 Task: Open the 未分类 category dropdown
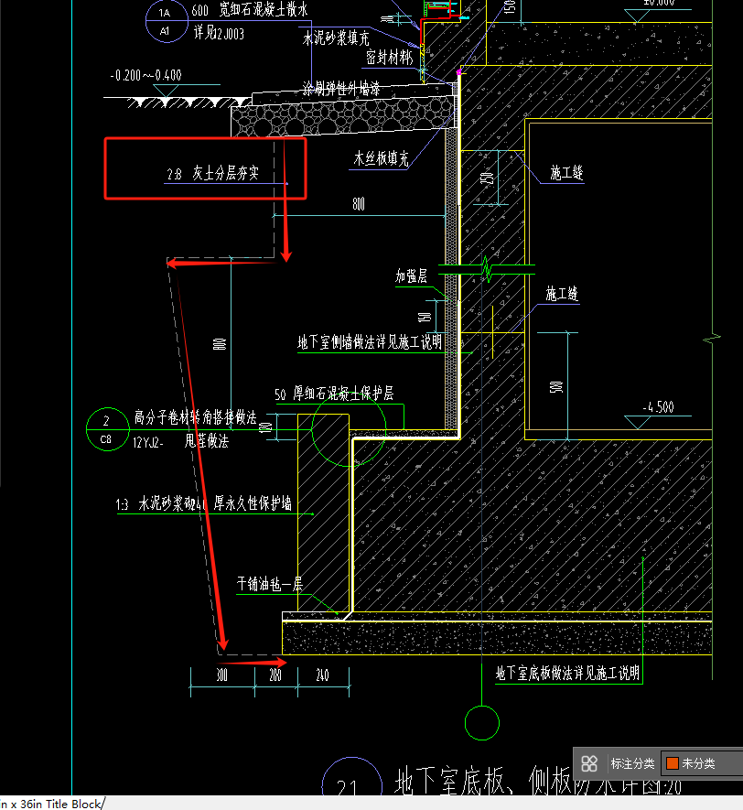(x=702, y=763)
